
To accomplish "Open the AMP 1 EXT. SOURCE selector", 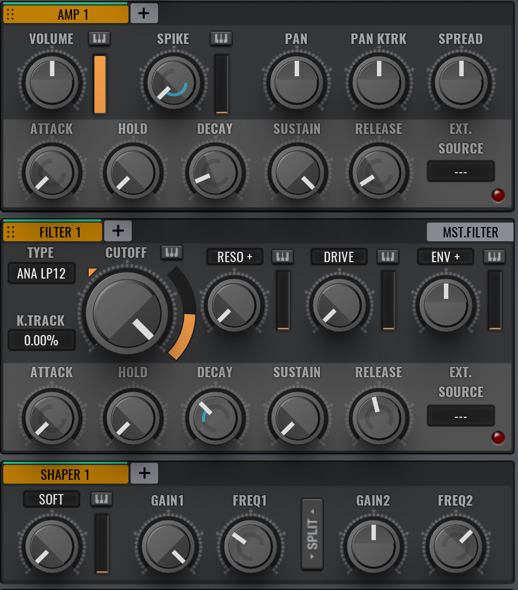I will (461, 172).
